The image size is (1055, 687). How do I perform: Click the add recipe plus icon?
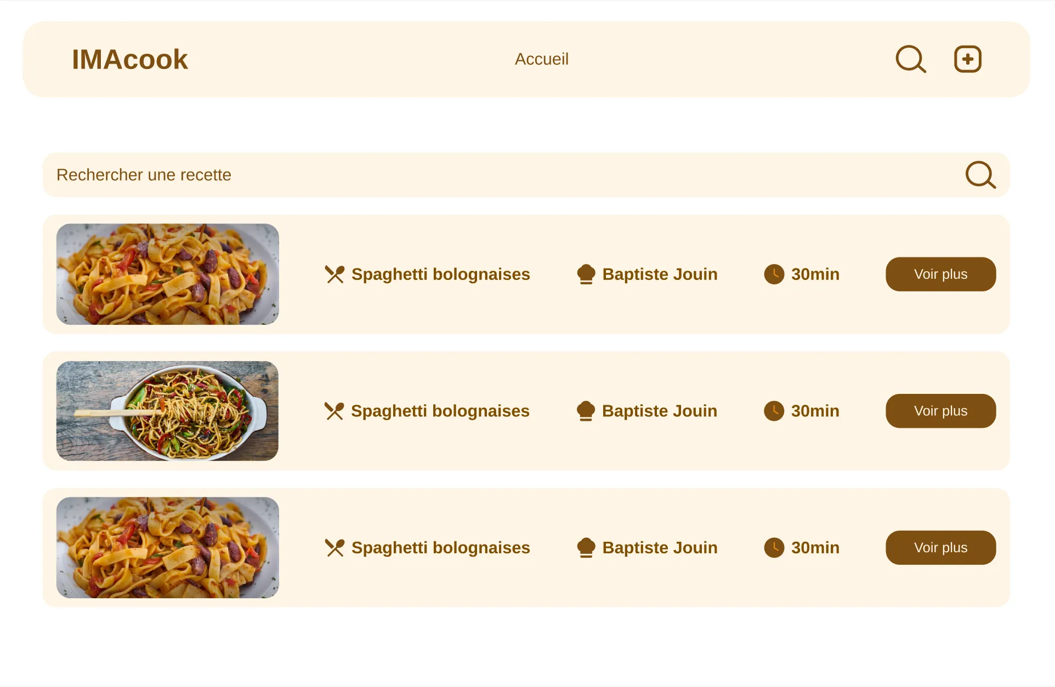pyautogui.click(x=968, y=59)
